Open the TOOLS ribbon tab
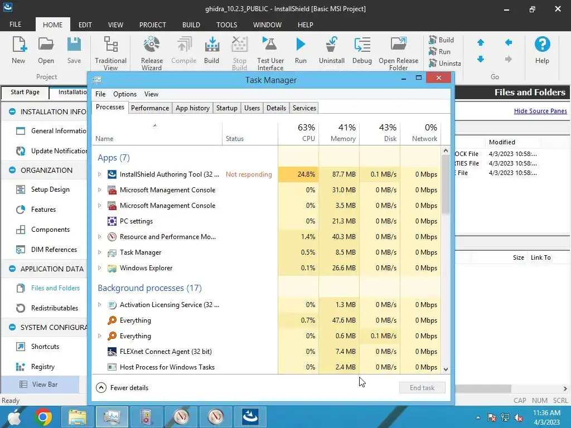Image resolution: width=571 pixels, height=428 pixels. [x=226, y=25]
